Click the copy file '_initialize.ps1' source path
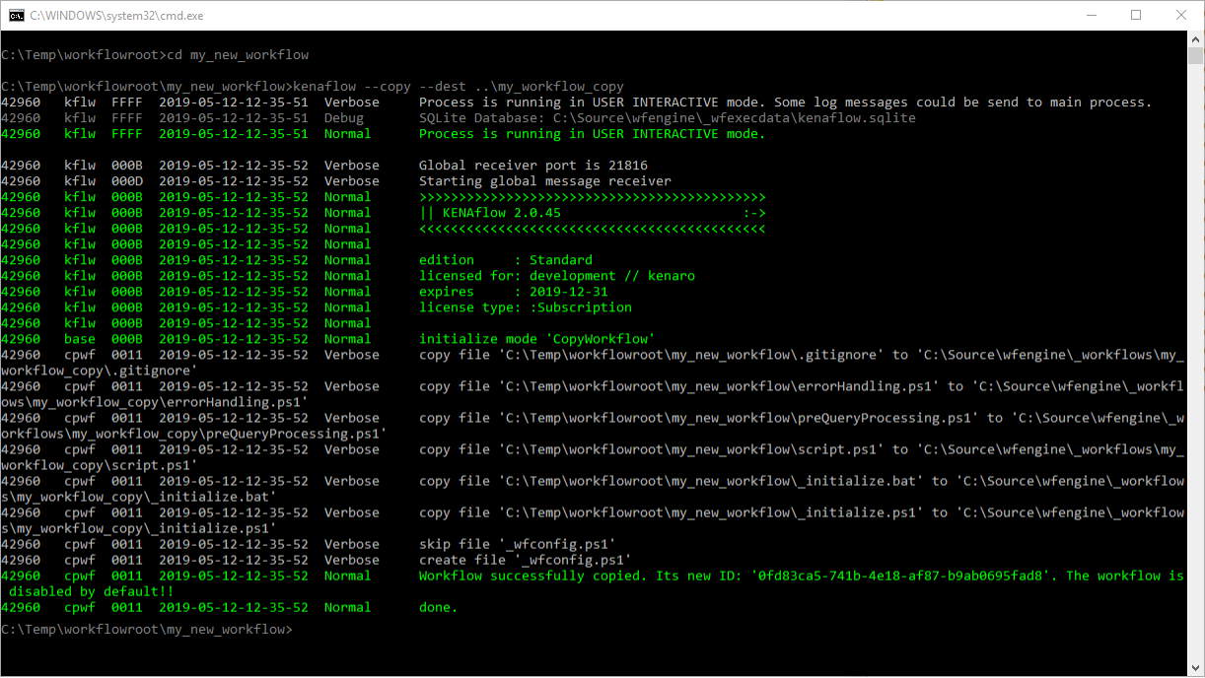This screenshot has height=678, width=1205. coord(711,512)
